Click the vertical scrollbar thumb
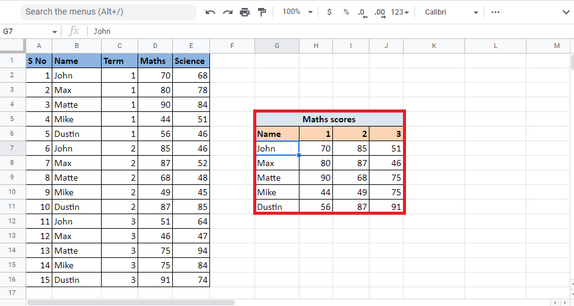Viewport: 574px width, 306px height. [x=572, y=61]
